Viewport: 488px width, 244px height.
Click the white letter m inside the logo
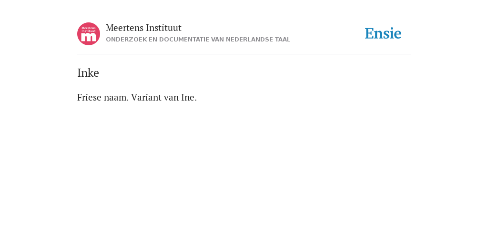[89, 38]
